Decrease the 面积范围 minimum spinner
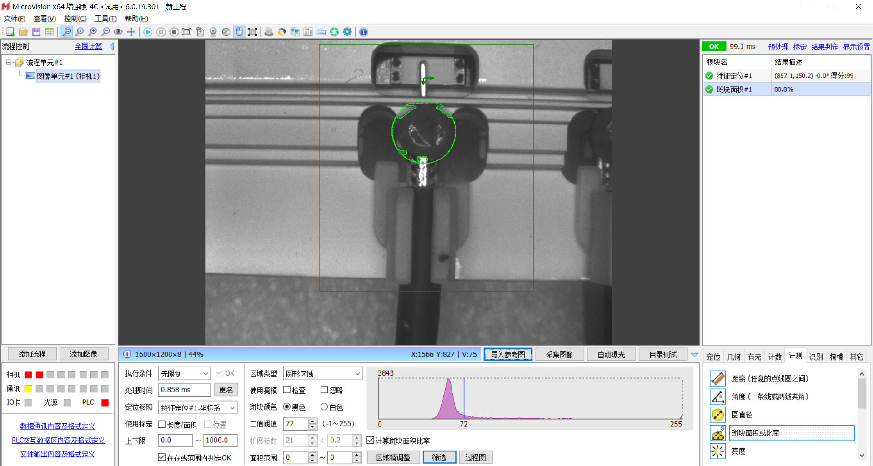 pos(312,460)
